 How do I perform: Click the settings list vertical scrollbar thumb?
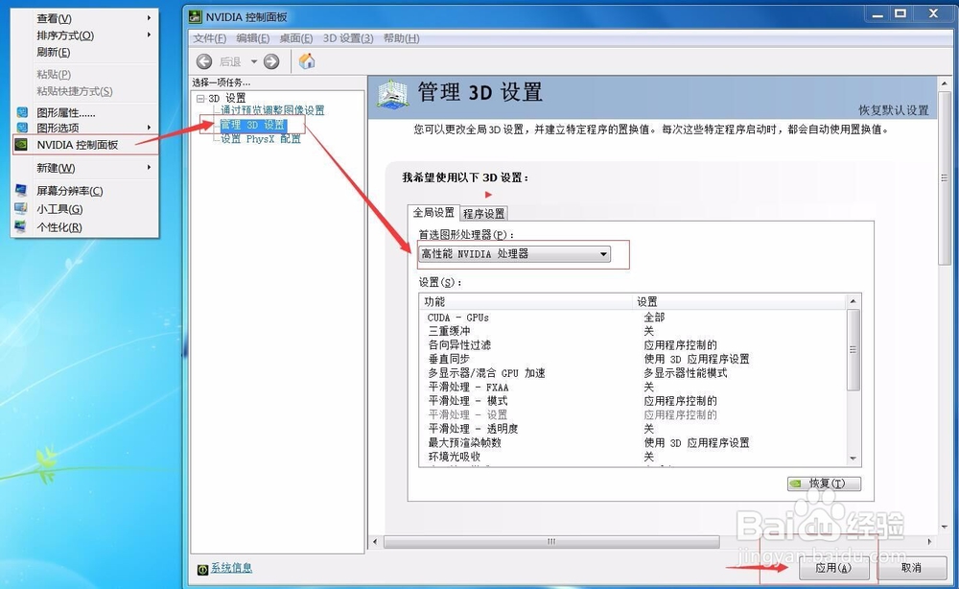(854, 350)
